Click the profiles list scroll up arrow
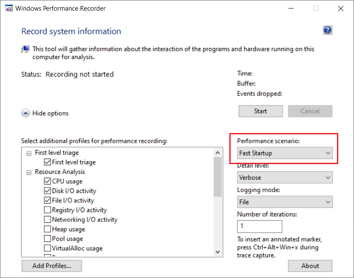The image size is (354, 278). tap(218, 153)
